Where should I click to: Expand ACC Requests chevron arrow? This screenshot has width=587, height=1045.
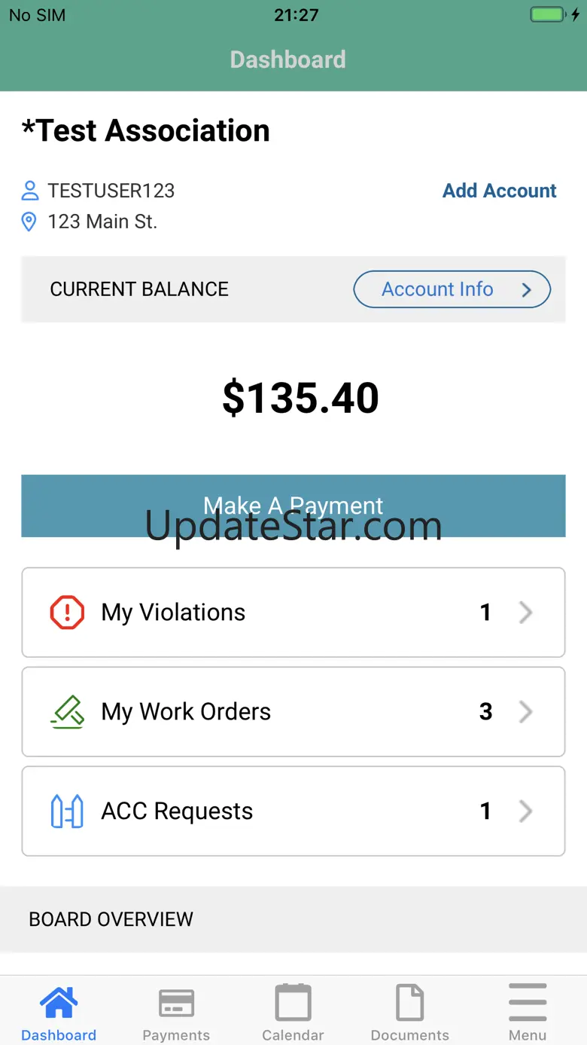(x=526, y=811)
